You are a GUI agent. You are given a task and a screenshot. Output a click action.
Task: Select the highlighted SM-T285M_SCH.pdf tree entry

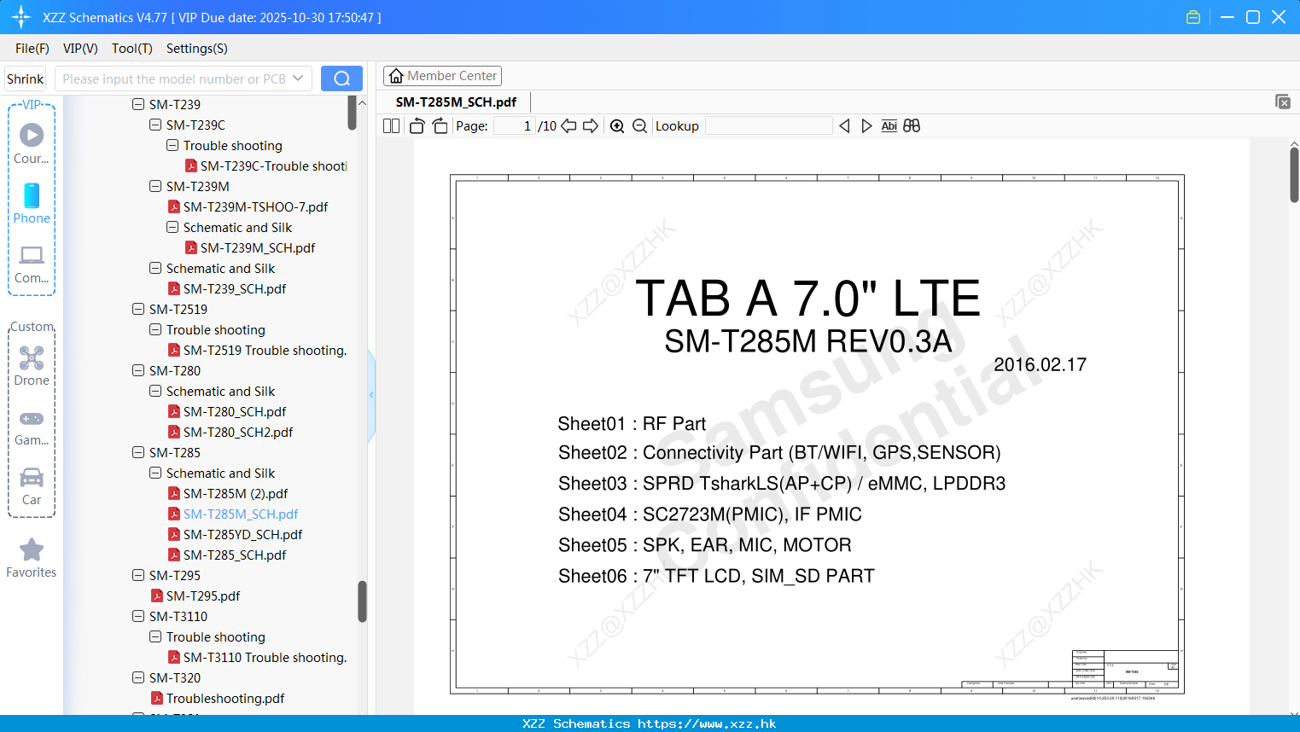pyautogui.click(x=241, y=514)
